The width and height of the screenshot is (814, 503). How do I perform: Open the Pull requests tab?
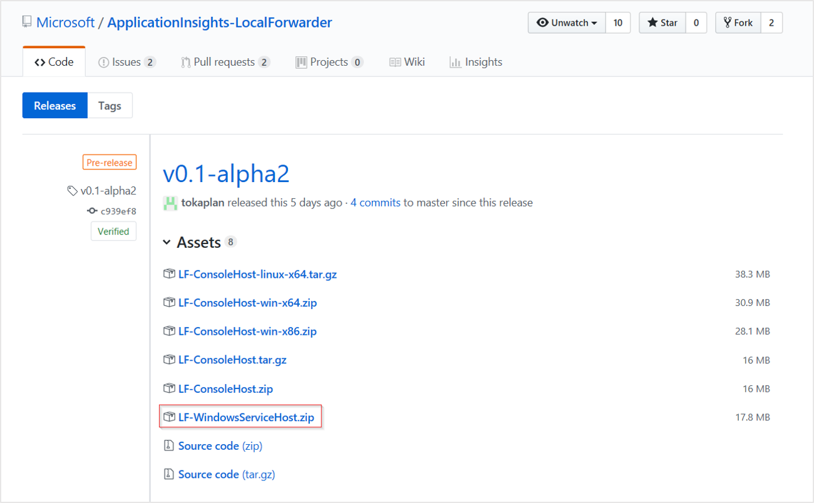coord(225,62)
